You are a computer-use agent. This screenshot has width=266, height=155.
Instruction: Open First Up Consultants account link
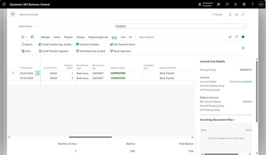[241, 81]
